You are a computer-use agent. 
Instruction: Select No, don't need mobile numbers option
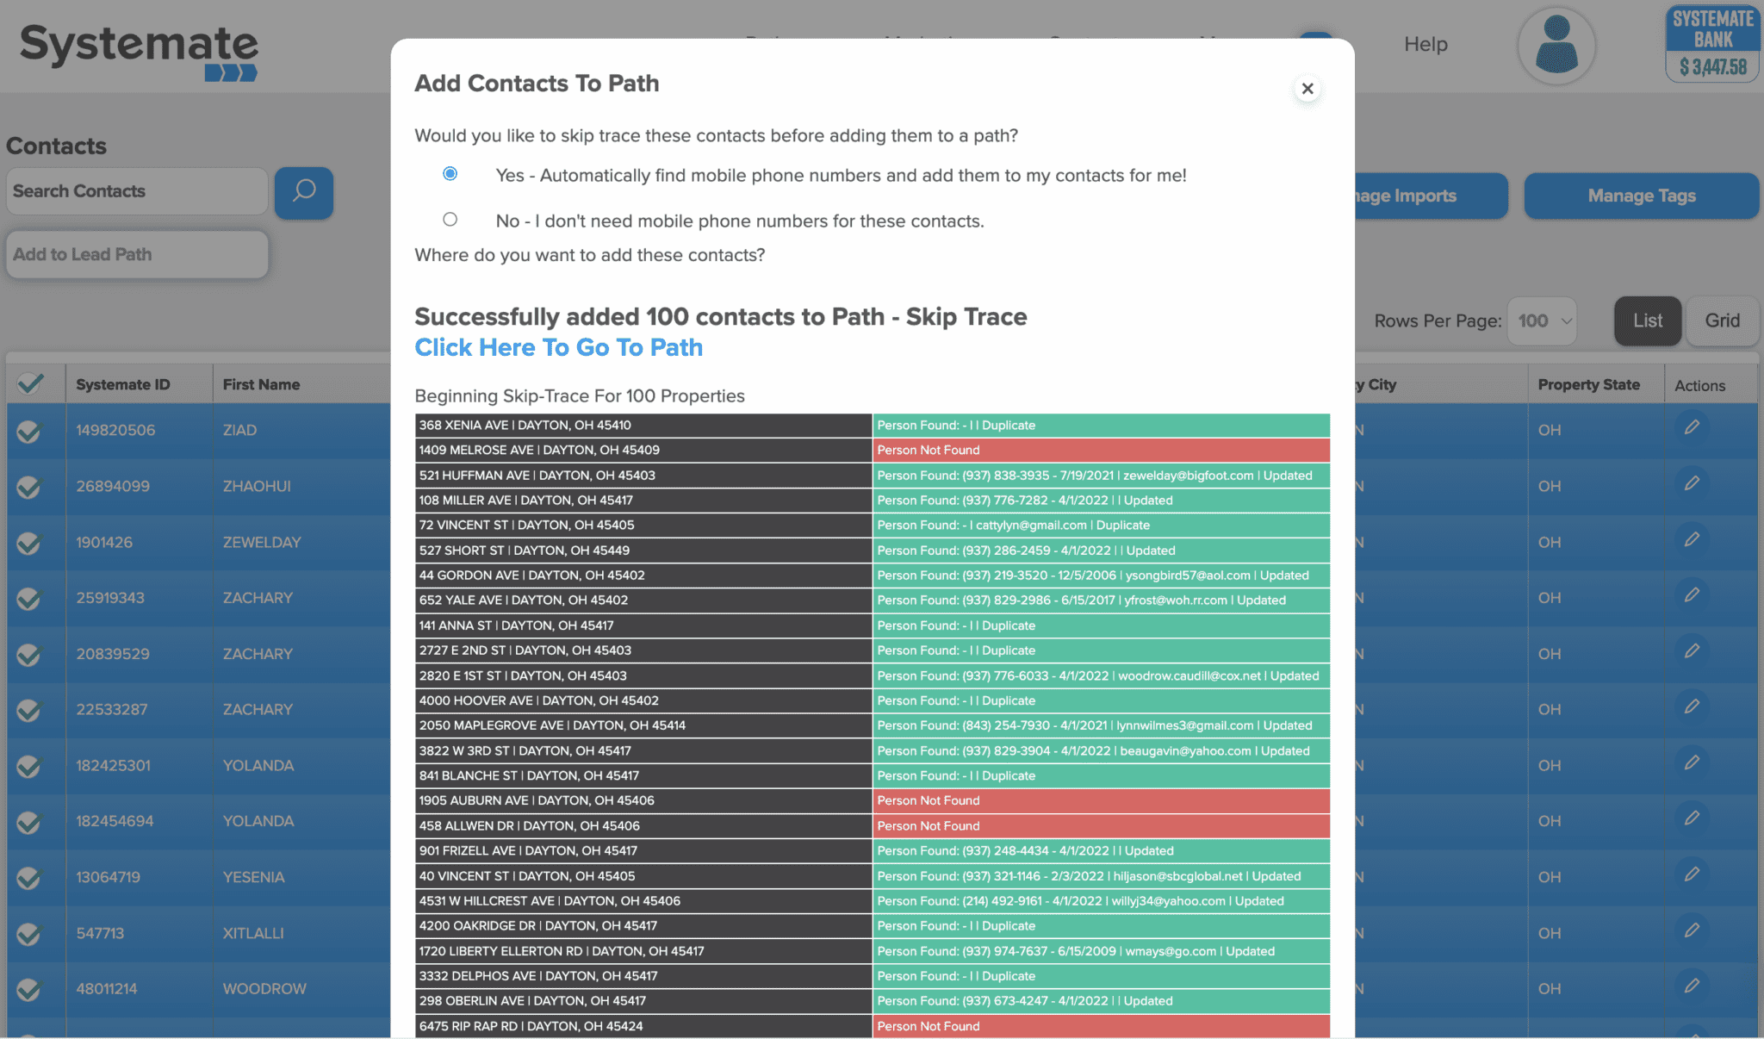click(450, 220)
